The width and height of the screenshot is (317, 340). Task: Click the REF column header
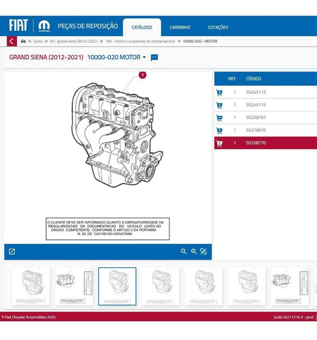232,79
